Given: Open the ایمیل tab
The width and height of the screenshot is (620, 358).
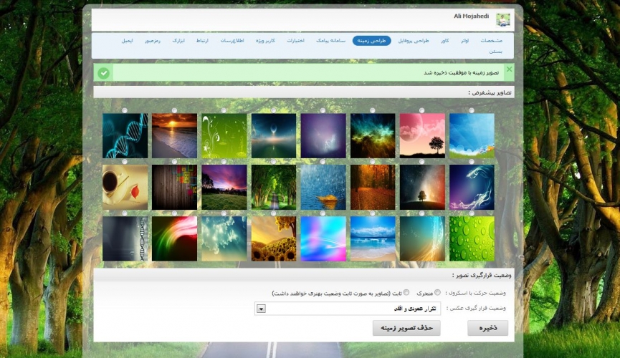Looking at the screenshot, I should (127, 41).
